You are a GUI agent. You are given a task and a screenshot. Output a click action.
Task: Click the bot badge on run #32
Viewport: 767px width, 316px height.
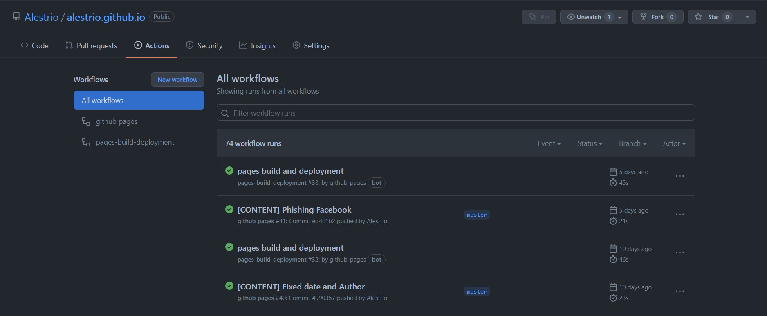(x=377, y=260)
